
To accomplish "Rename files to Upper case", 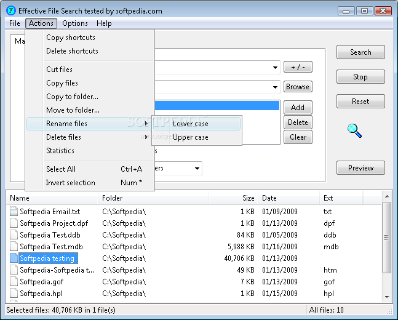I will (x=197, y=137).
